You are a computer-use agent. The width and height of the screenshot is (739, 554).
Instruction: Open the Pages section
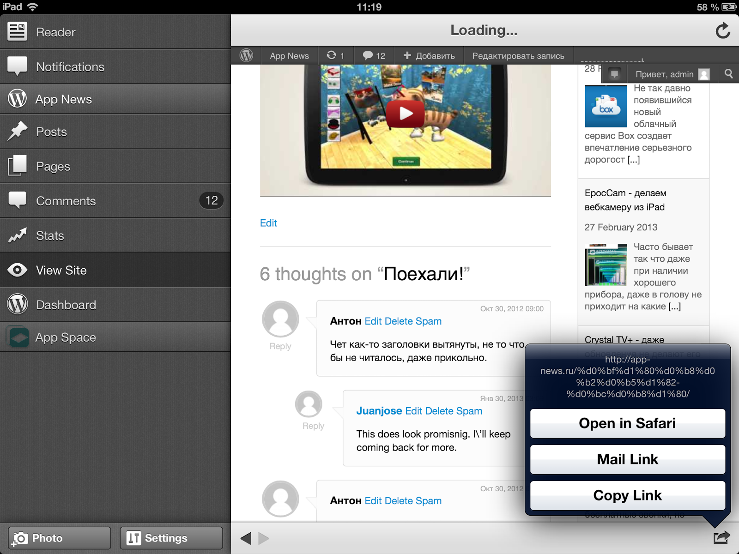point(115,166)
